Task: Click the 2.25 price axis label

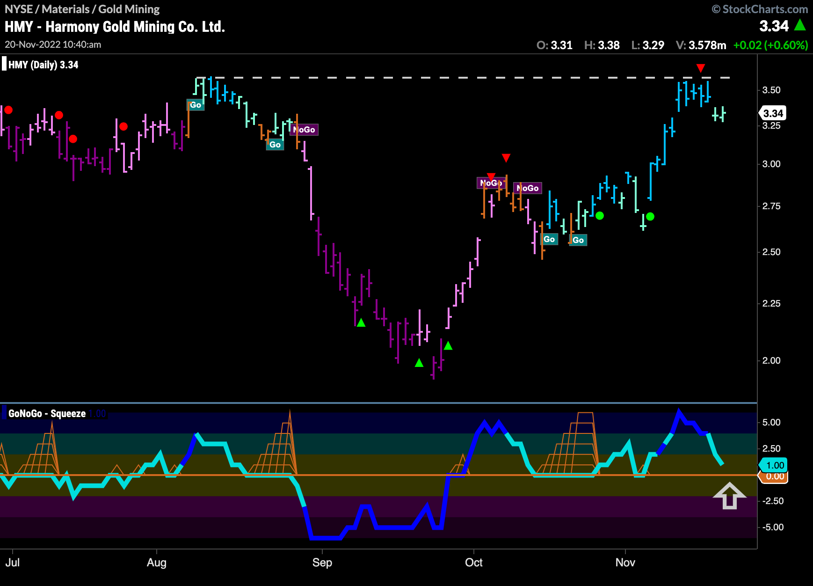Action: [x=771, y=303]
